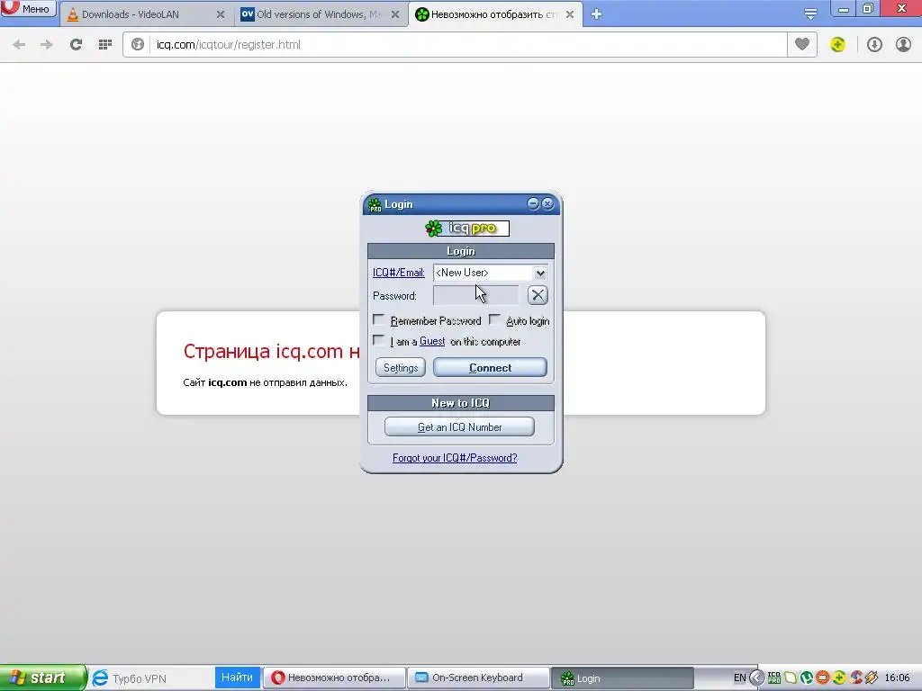Screen dimensions: 922x691
Task: Go forward to next page
Action: [46, 45]
